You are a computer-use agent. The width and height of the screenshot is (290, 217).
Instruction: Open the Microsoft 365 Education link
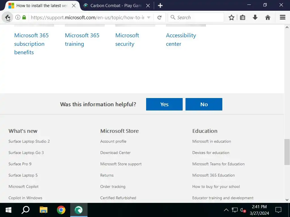(x=214, y=175)
